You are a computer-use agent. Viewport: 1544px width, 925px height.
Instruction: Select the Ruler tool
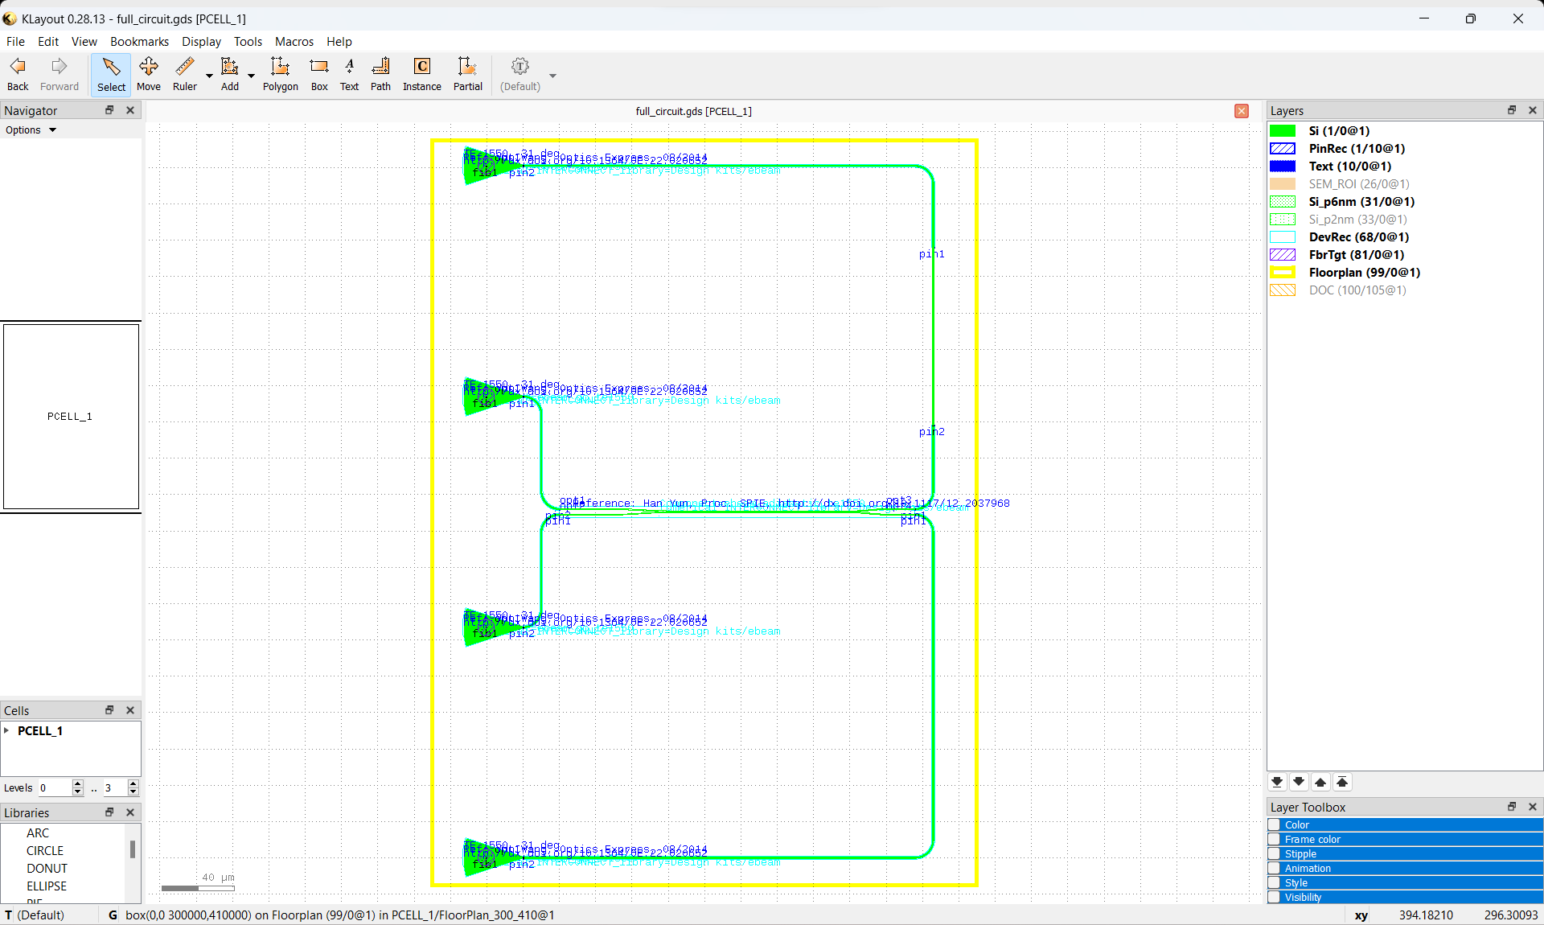[184, 74]
